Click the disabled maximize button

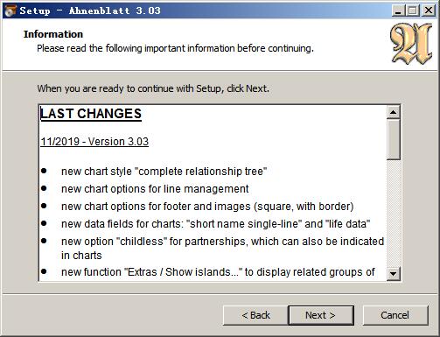coord(413,11)
